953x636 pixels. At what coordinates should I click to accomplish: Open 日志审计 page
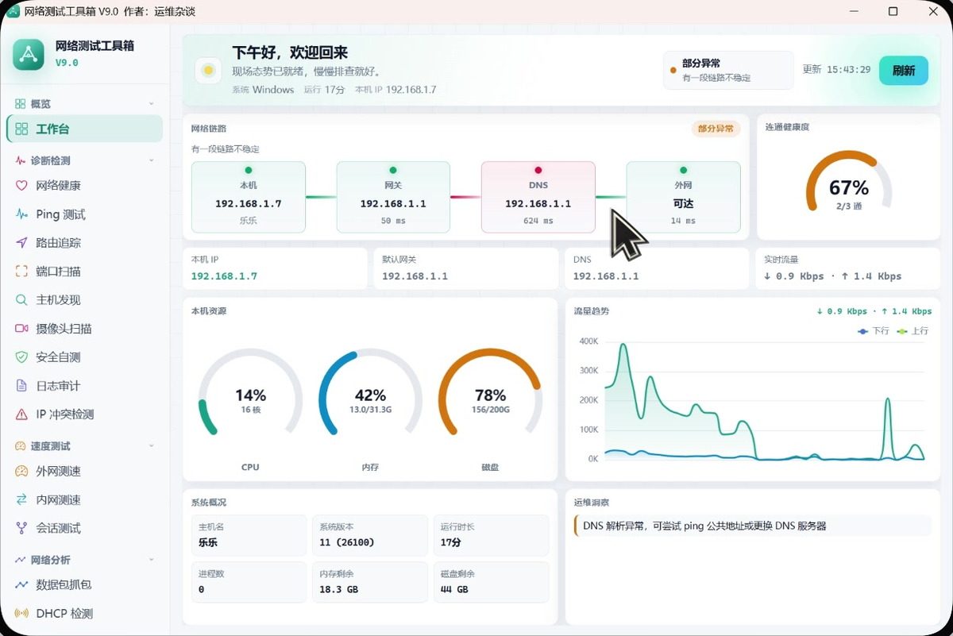(84, 386)
